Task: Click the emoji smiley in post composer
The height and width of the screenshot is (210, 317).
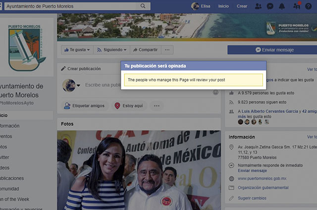Action: [x=215, y=92]
